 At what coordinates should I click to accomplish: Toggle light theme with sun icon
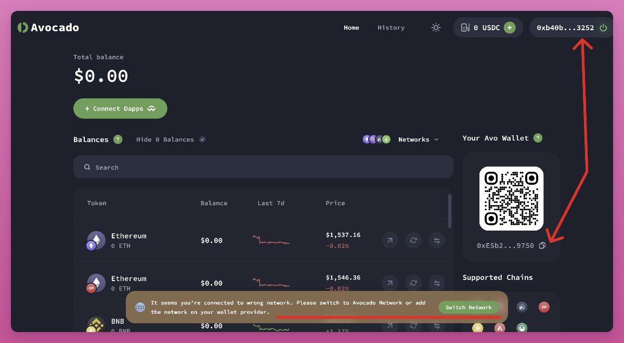436,28
